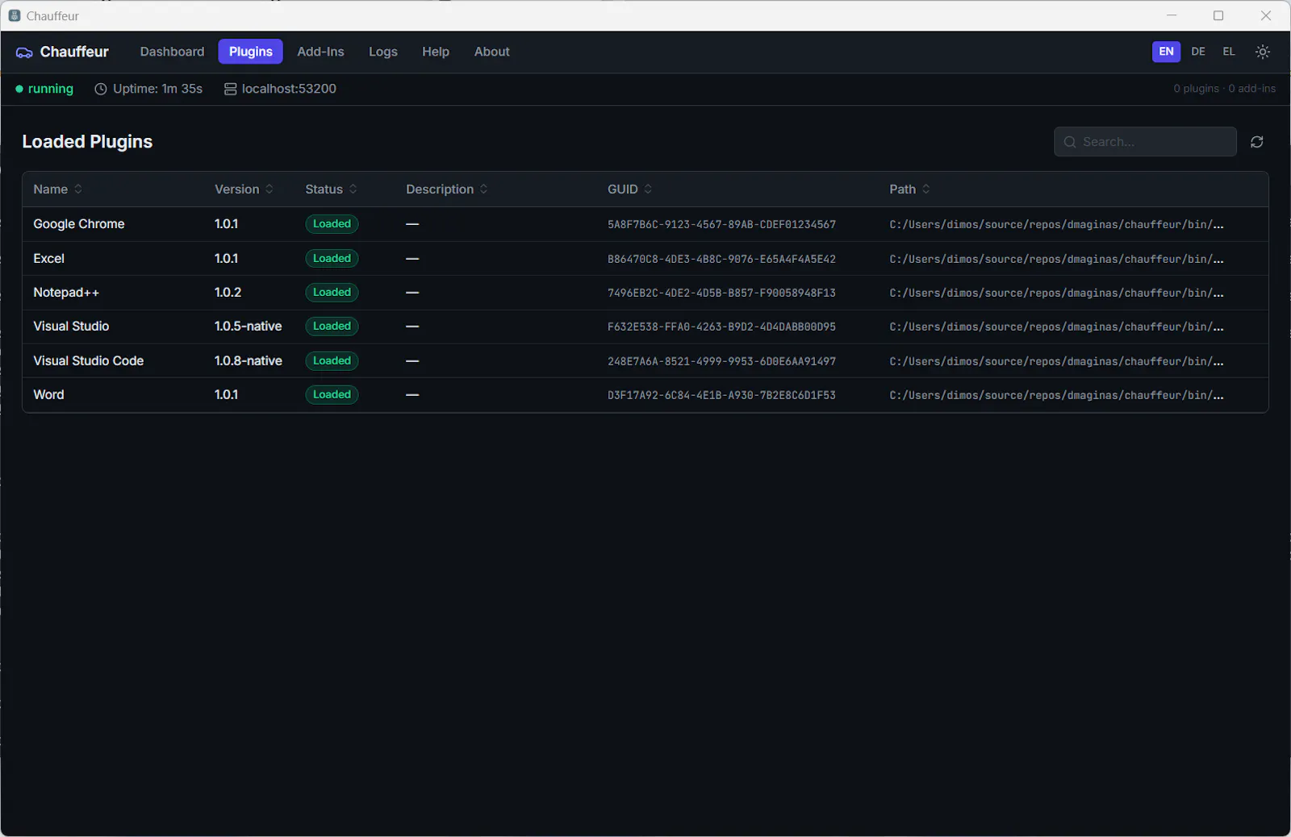Click version 1.0.8-native
The width and height of the screenshot is (1291, 837).
click(x=248, y=361)
